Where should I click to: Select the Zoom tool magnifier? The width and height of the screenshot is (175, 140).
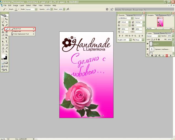[6, 51]
